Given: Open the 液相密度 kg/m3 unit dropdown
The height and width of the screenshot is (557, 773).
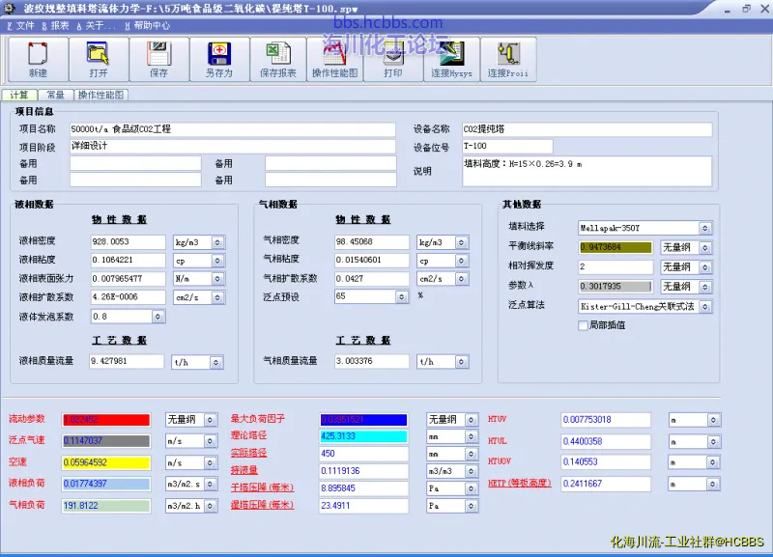Looking at the screenshot, I should pos(217,242).
